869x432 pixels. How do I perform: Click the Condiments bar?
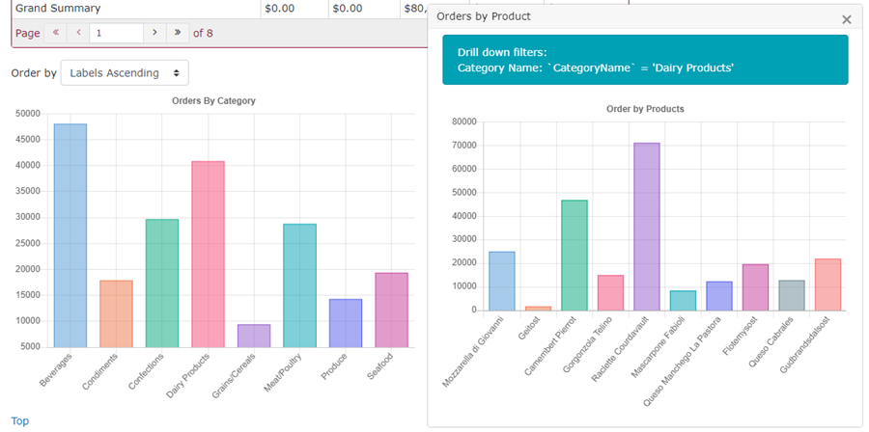click(116, 312)
